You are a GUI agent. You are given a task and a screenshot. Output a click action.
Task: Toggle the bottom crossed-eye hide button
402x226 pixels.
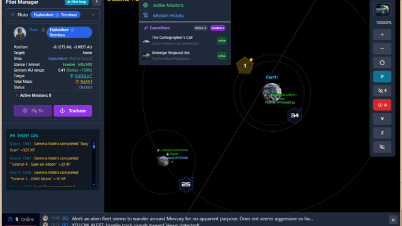[382, 147]
